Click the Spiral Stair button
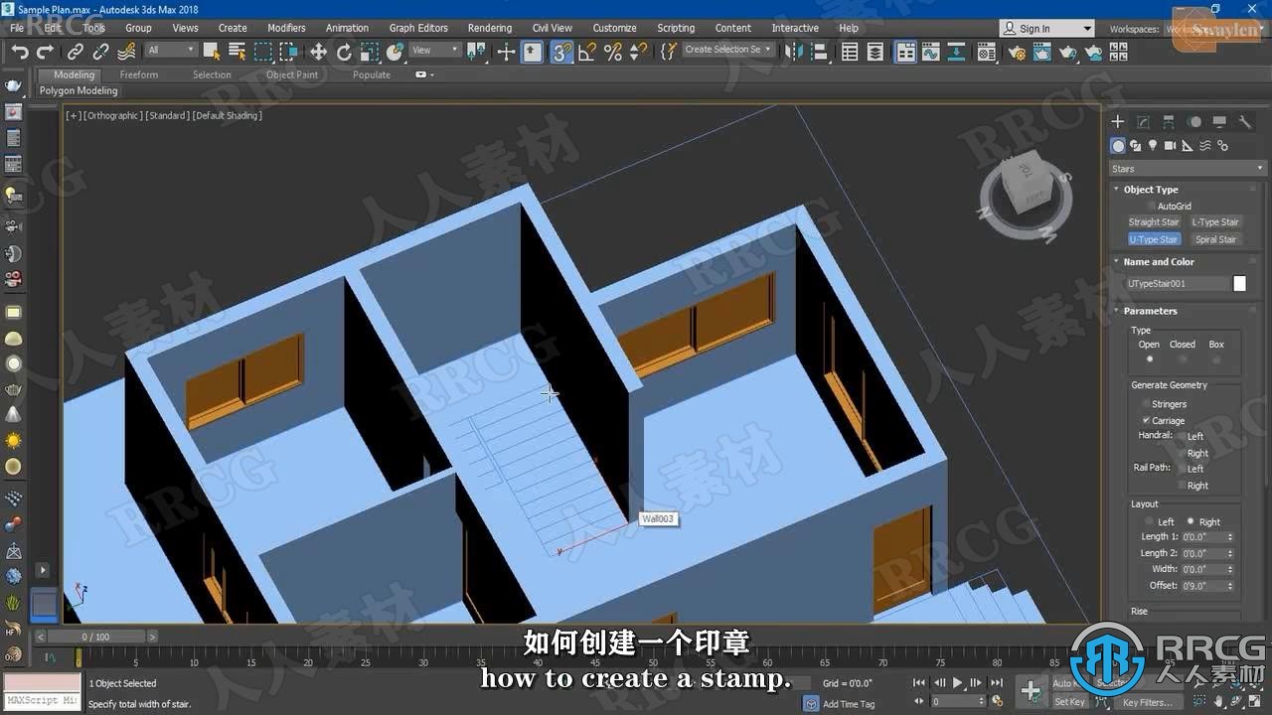This screenshot has height=715, width=1272. [x=1215, y=239]
